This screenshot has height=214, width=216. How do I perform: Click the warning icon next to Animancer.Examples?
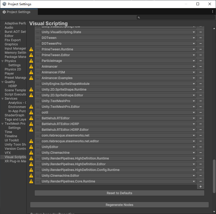(31, 78)
